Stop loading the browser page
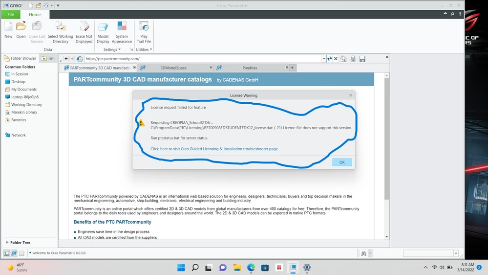Image resolution: width=488 pixels, height=275 pixels. pos(336,59)
